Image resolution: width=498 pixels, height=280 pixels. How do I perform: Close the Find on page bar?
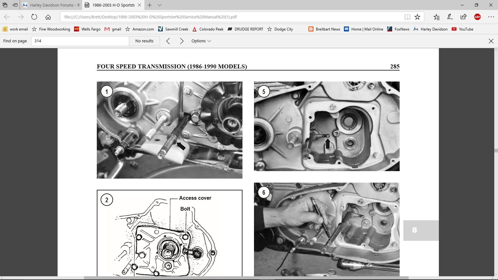(x=491, y=41)
